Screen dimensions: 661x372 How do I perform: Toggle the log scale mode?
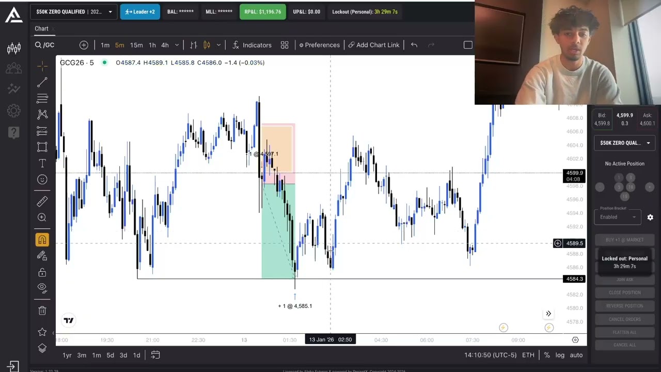pyautogui.click(x=560, y=355)
